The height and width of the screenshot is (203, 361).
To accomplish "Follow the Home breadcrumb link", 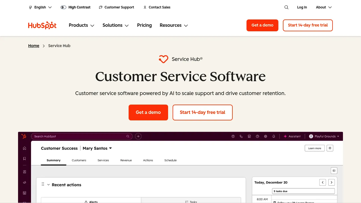I will (34, 46).
